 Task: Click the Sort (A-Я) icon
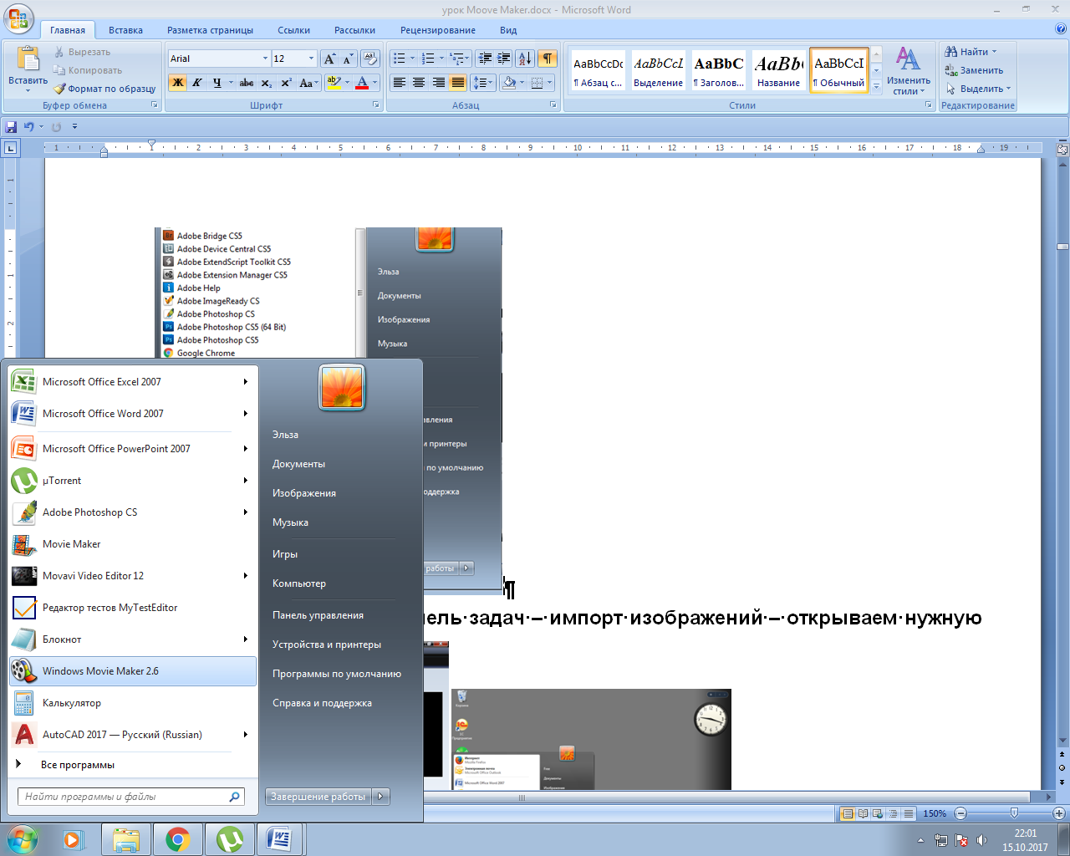point(525,59)
